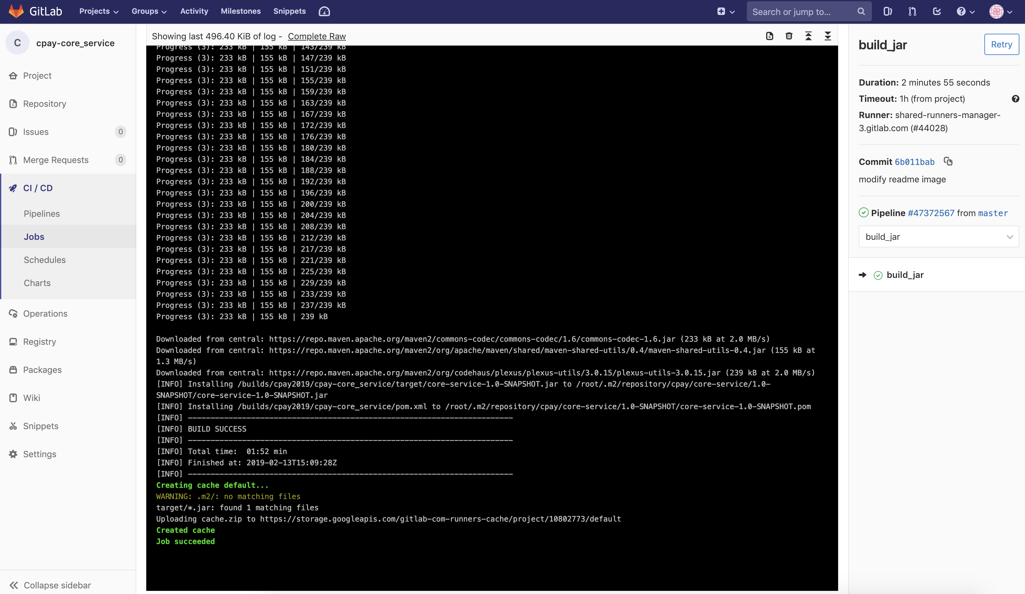The height and width of the screenshot is (594, 1025).
Task: Open the Issues icon in top bar
Action: click(x=887, y=11)
